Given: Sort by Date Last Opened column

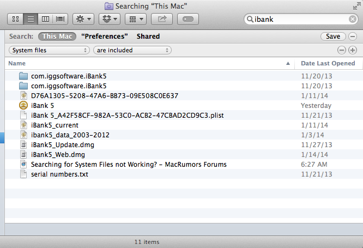Looking at the screenshot, I should (328, 63).
